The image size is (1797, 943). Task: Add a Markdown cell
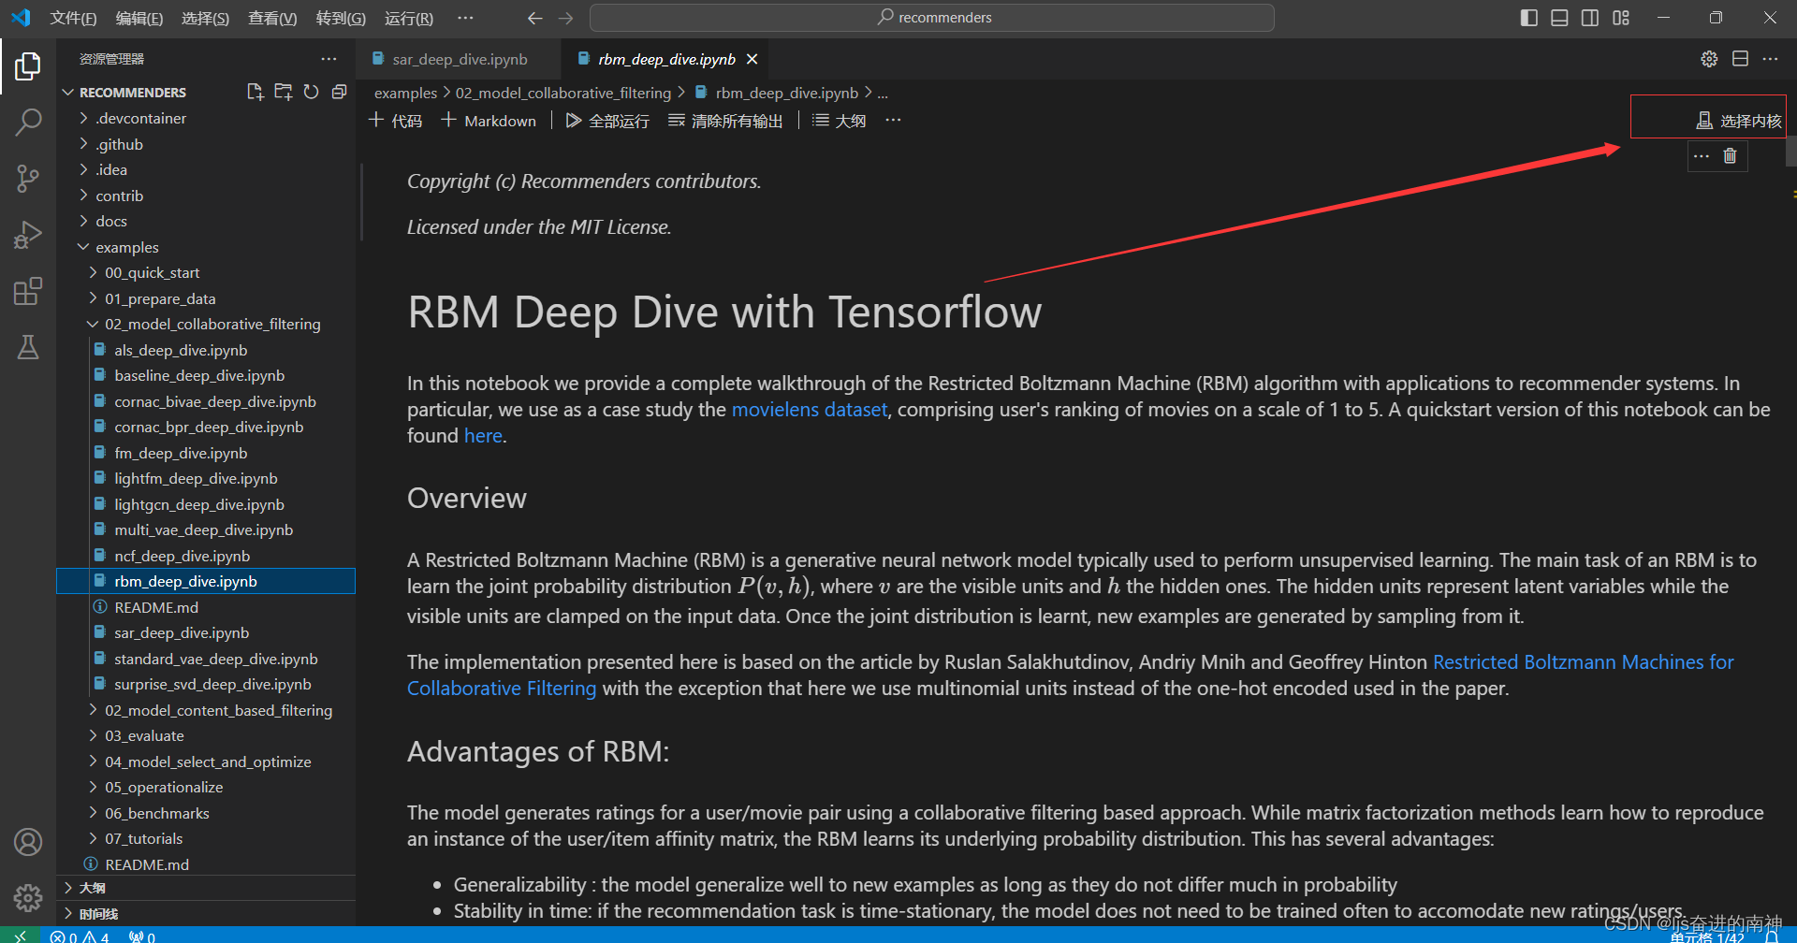[x=489, y=121]
